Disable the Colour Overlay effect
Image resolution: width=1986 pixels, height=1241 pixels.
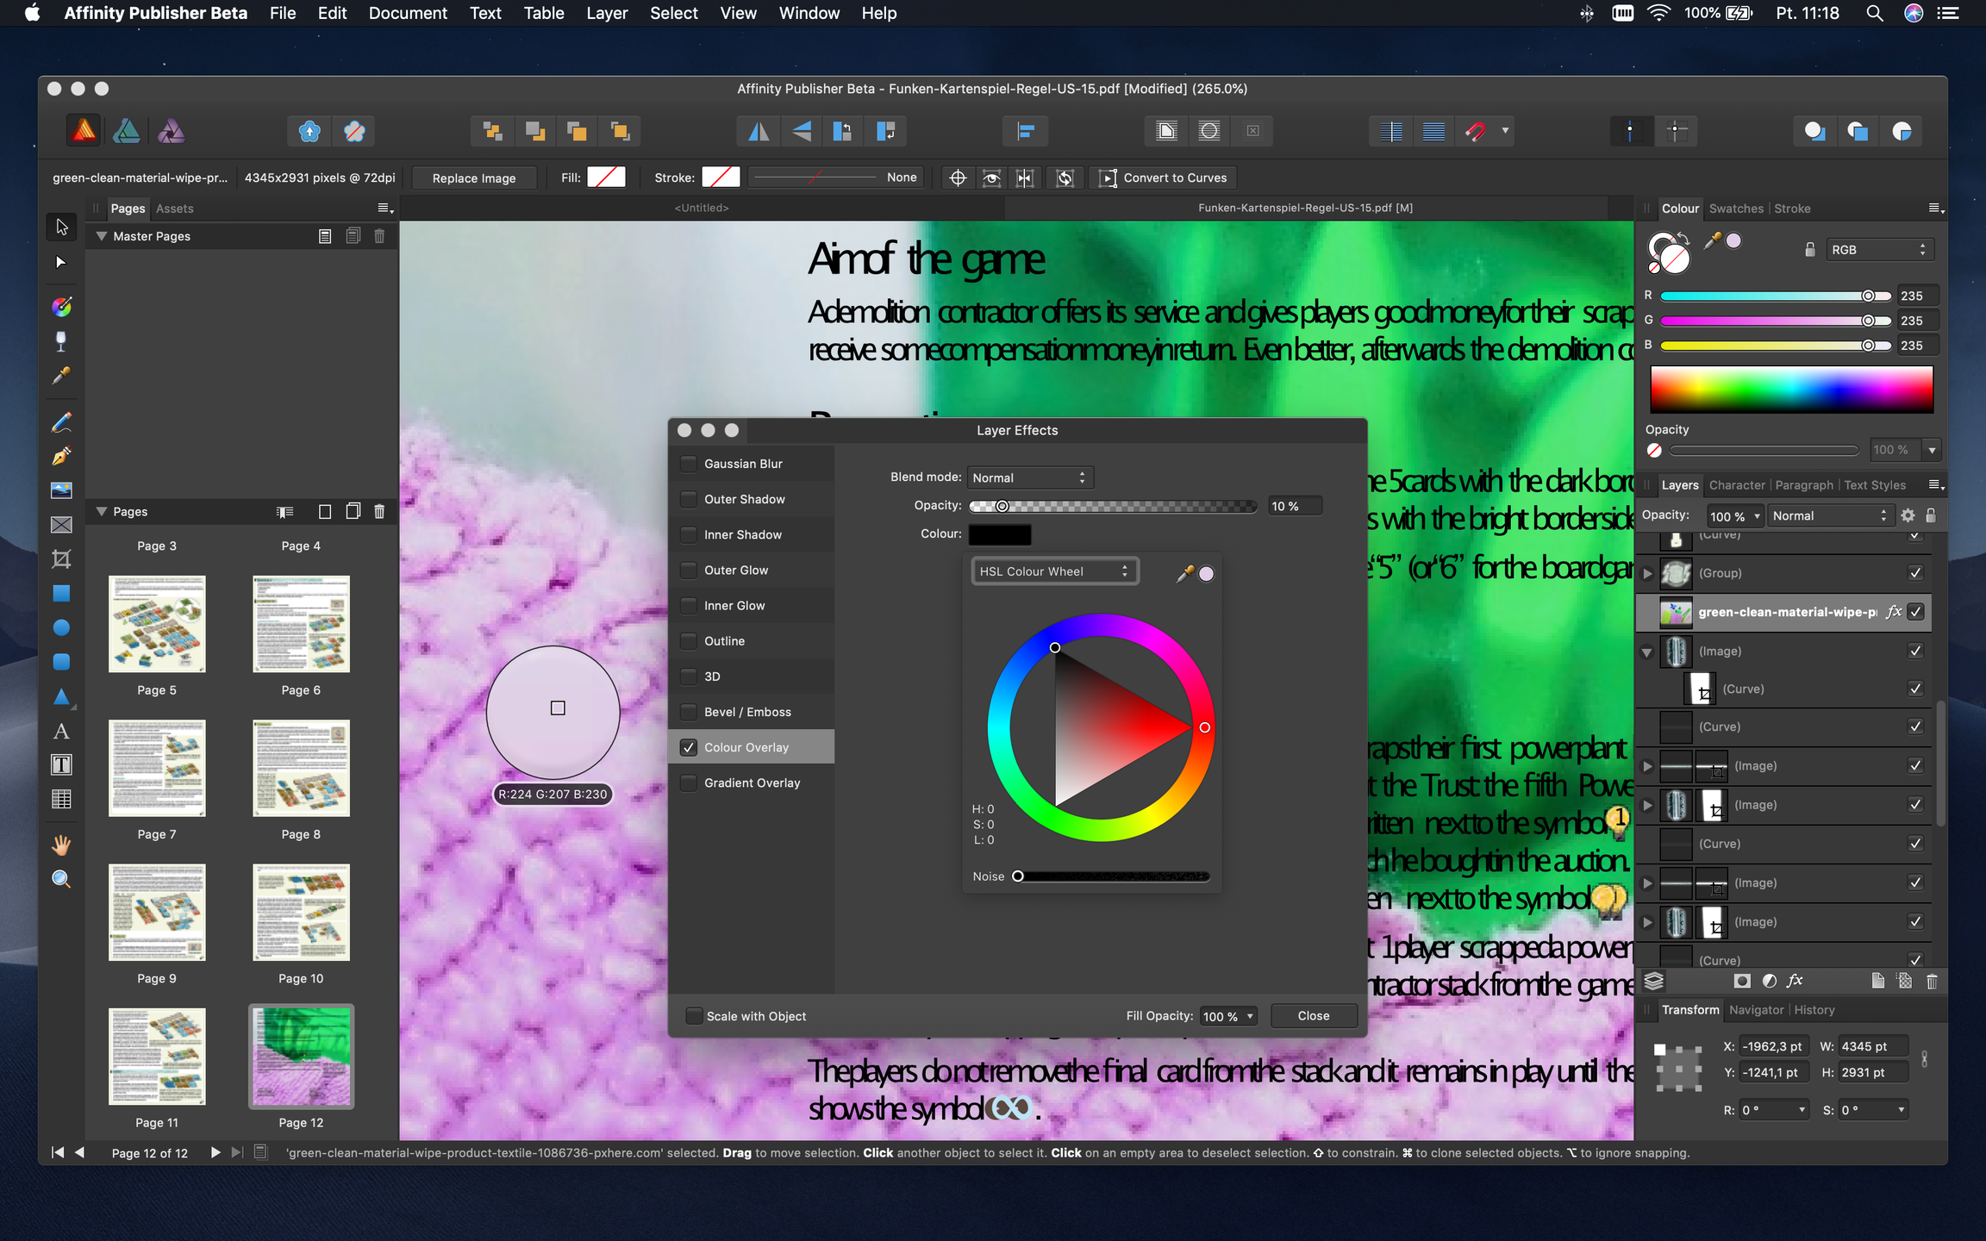[688, 747]
